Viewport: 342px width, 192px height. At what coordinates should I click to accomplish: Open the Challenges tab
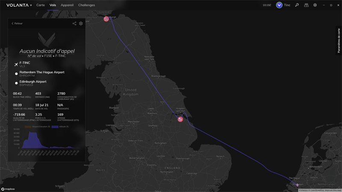coord(87,5)
